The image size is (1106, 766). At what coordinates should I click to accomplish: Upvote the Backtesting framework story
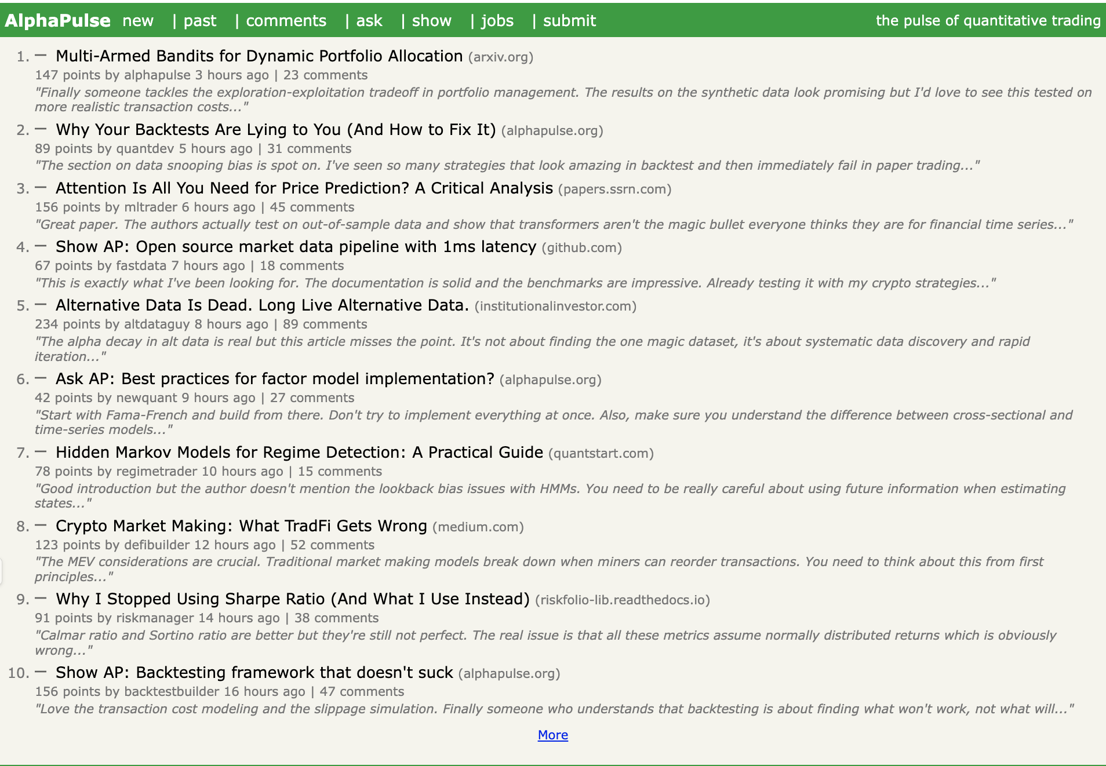click(41, 672)
